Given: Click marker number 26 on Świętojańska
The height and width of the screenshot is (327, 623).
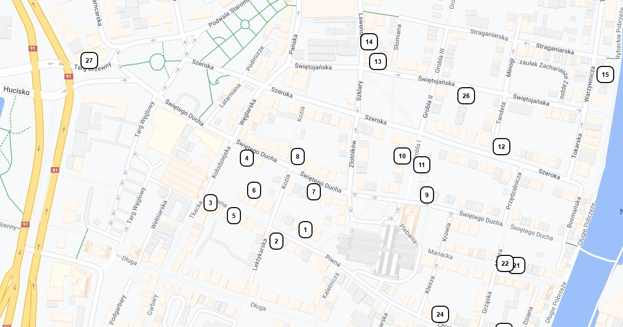Looking at the screenshot, I should tap(466, 96).
